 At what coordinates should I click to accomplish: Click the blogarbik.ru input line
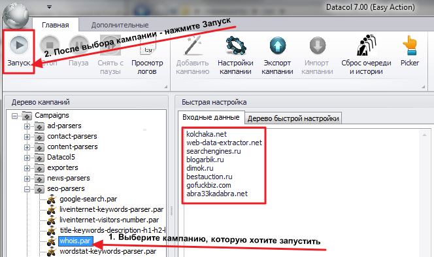coord(205,160)
